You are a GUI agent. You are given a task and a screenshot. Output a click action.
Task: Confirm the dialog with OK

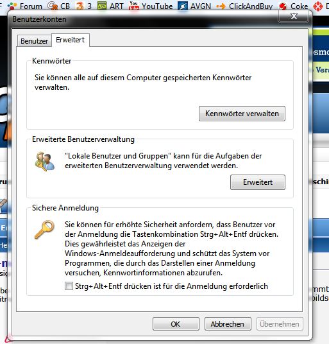pos(176,324)
